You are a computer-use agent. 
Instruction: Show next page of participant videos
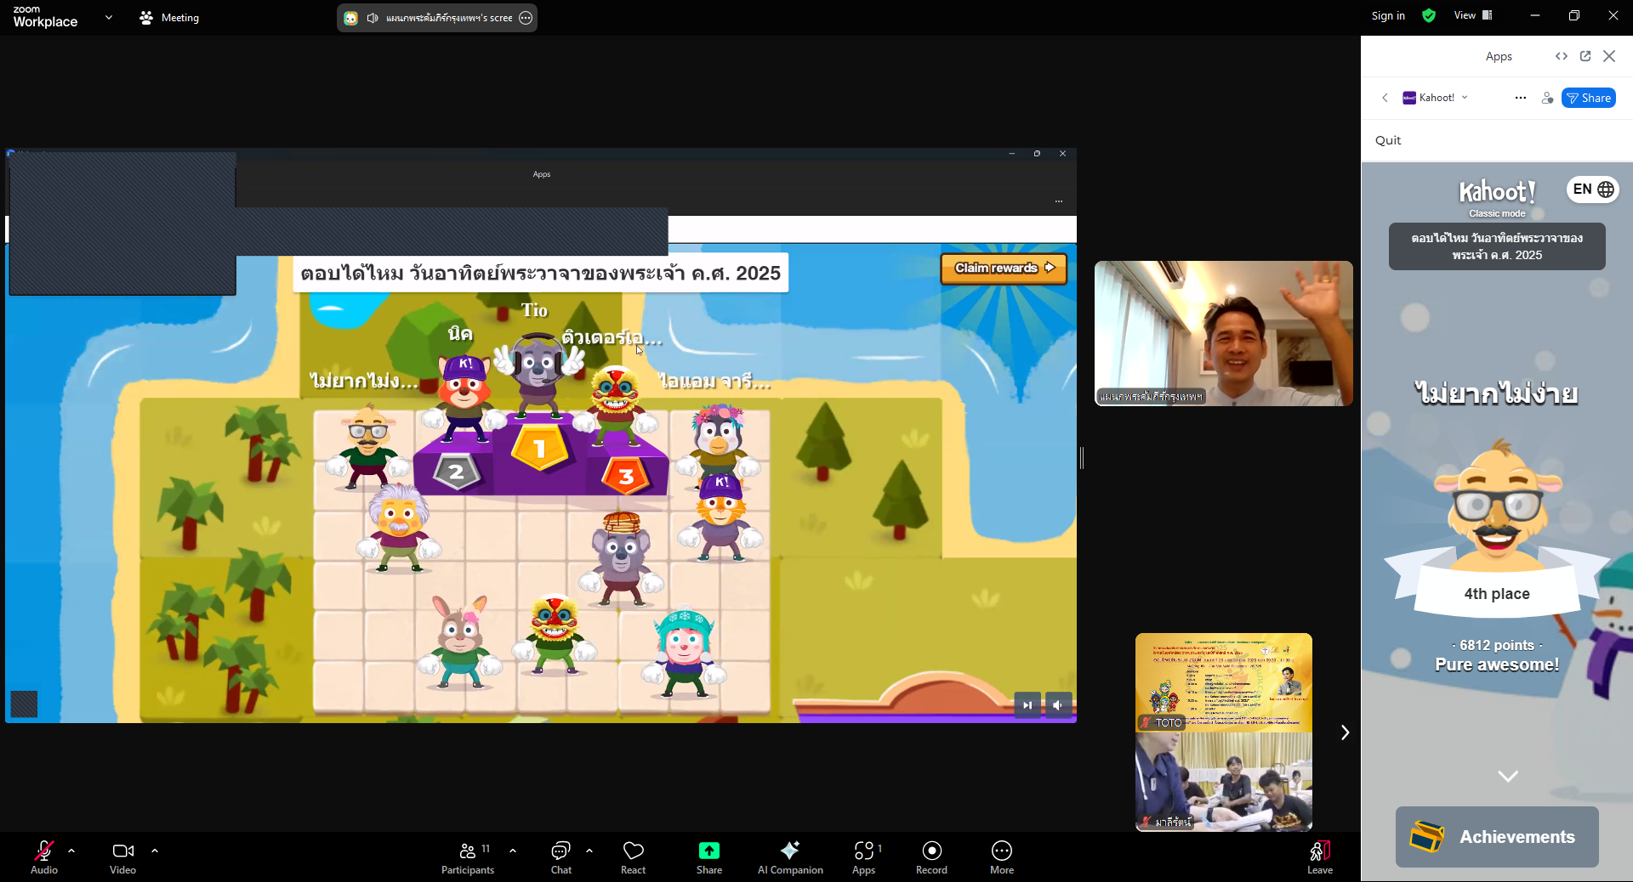pyautogui.click(x=1345, y=732)
